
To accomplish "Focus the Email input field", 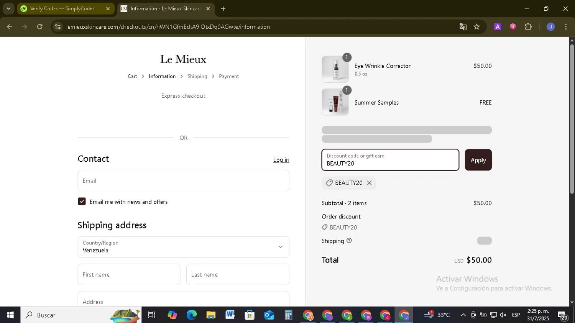I will pos(183,180).
